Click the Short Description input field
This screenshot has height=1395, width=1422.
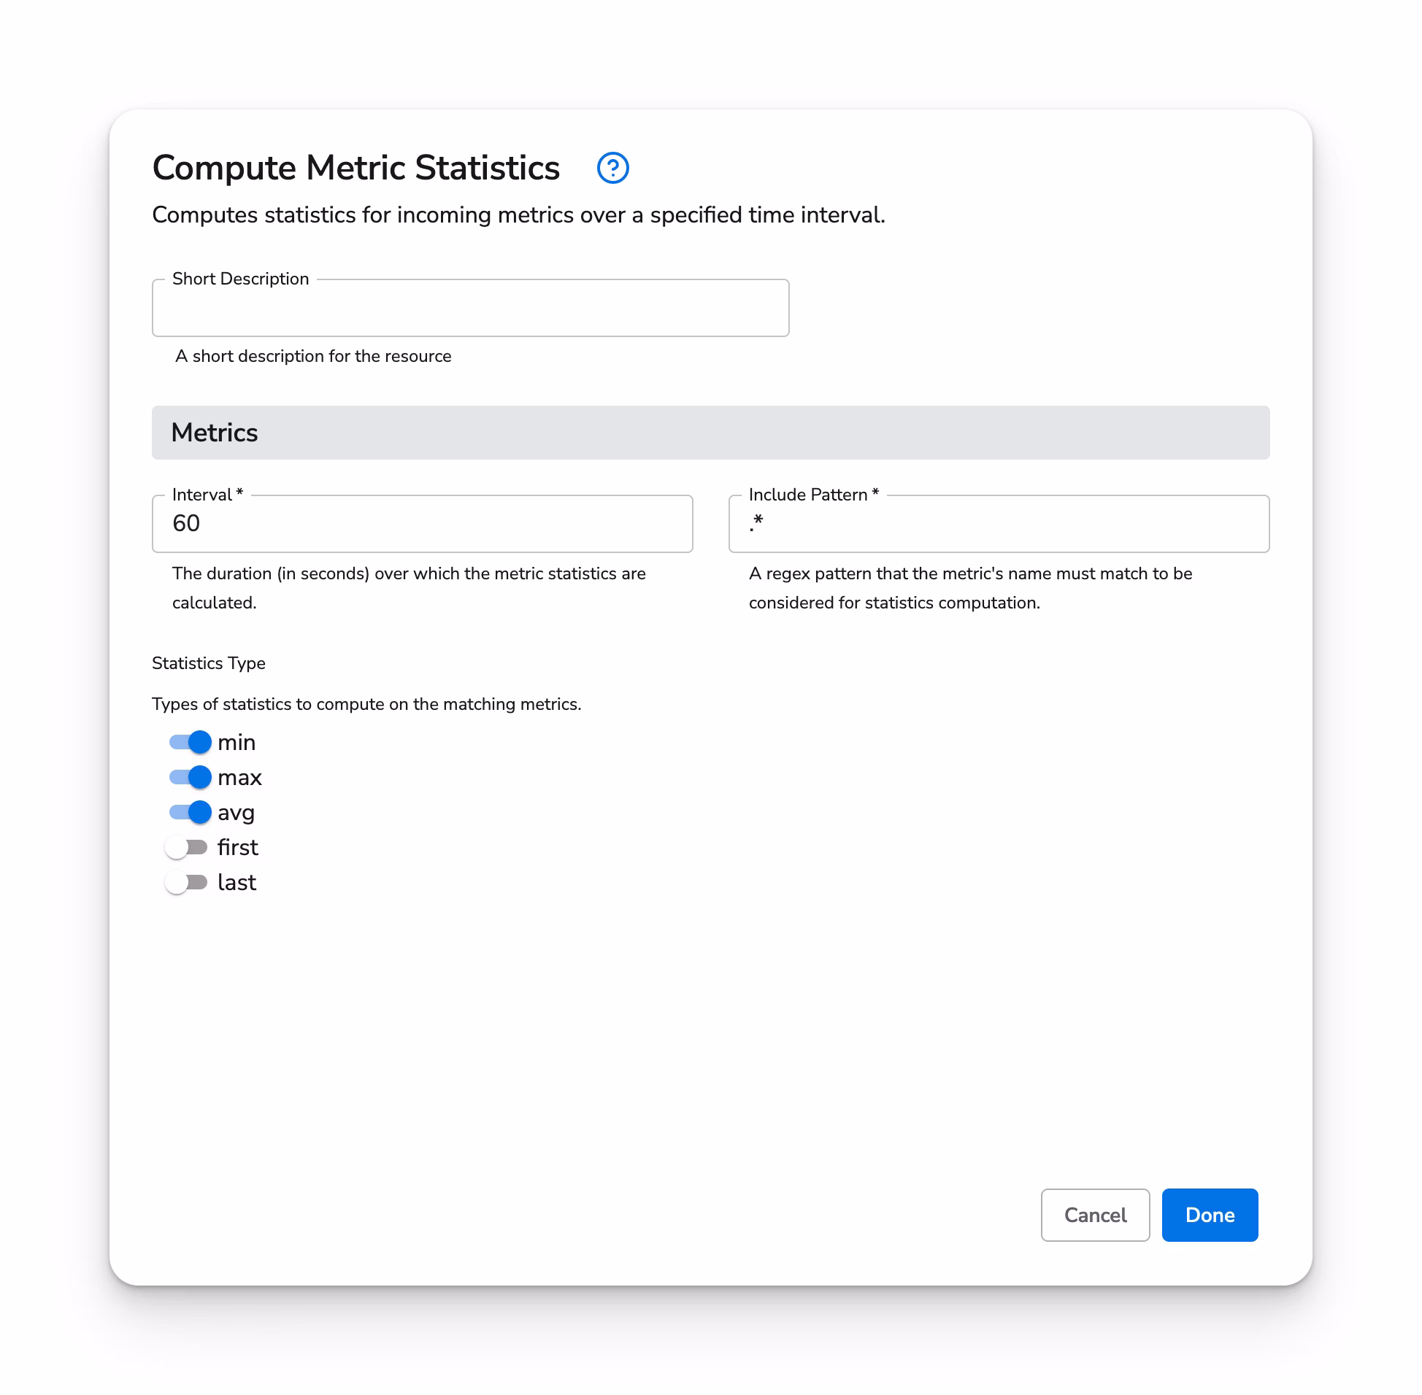pyautogui.click(x=470, y=308)
